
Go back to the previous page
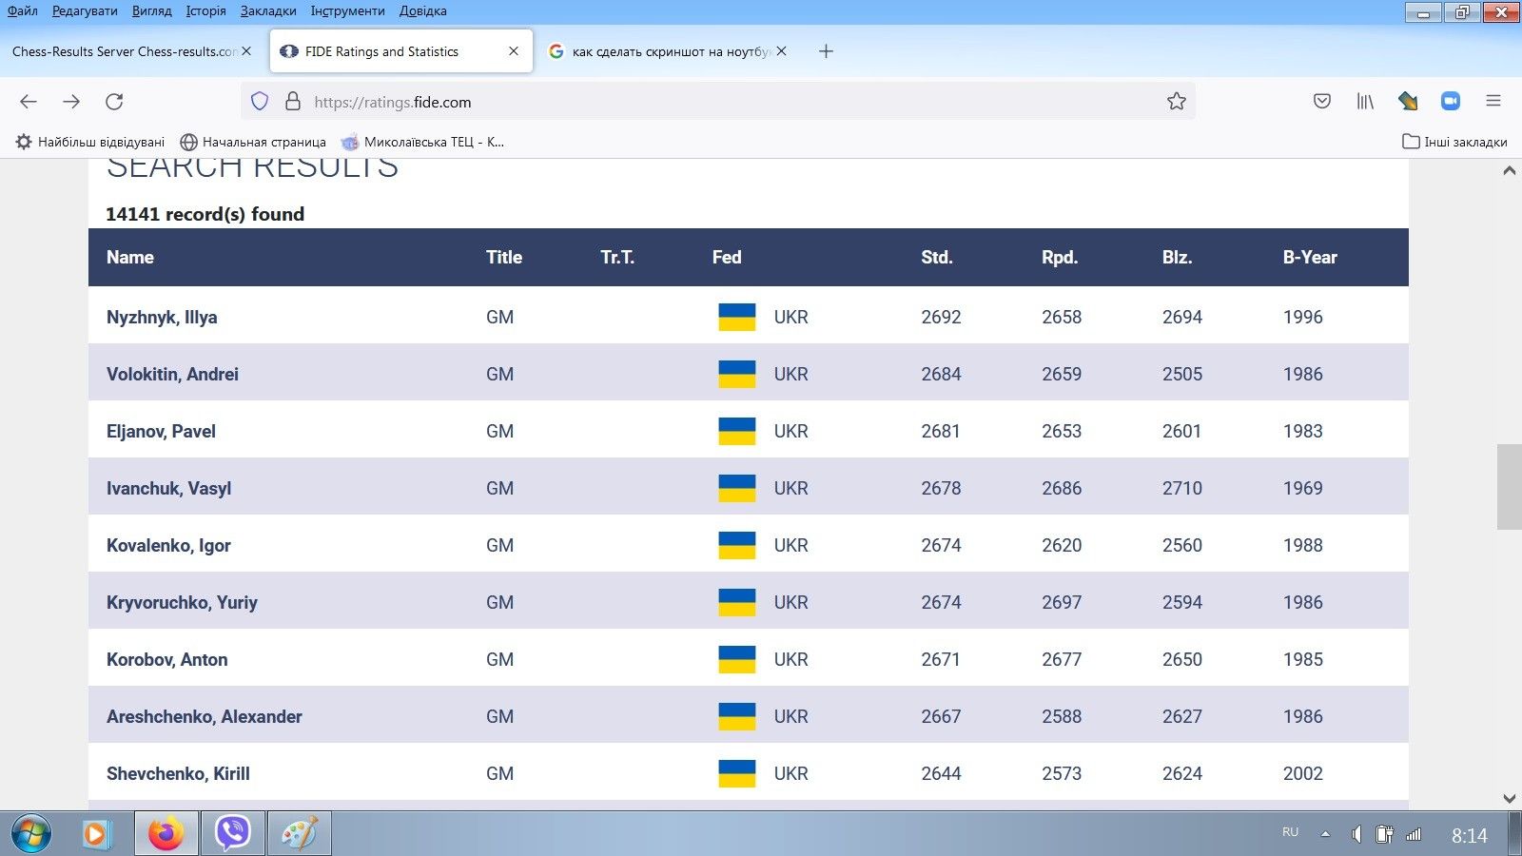click(29, 102)
